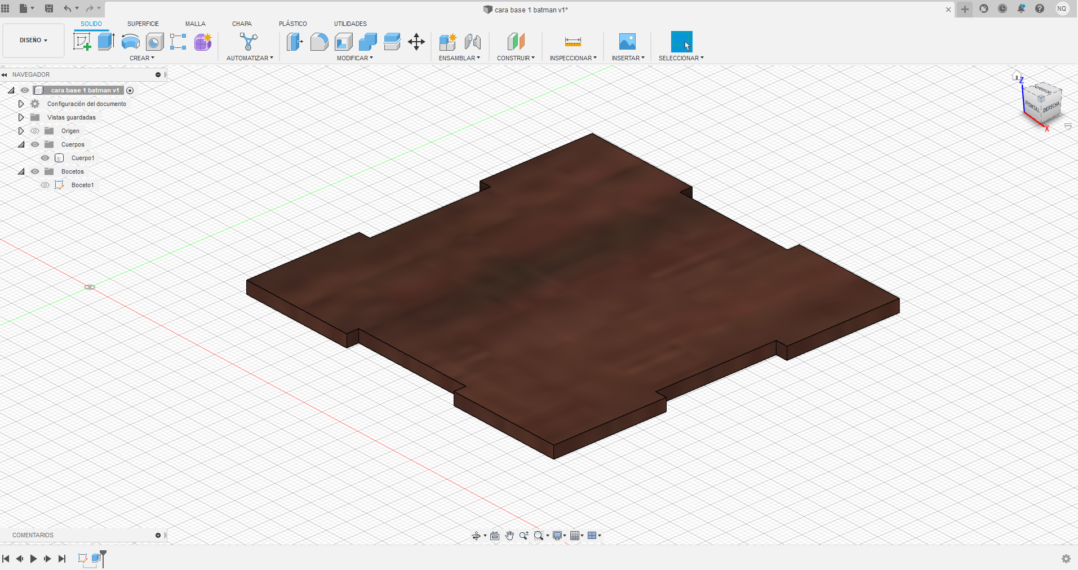This screenshot has height=570, width=1078.
Task: Select the Move/Copy arrows tool
Action: (x=416, y=42)
